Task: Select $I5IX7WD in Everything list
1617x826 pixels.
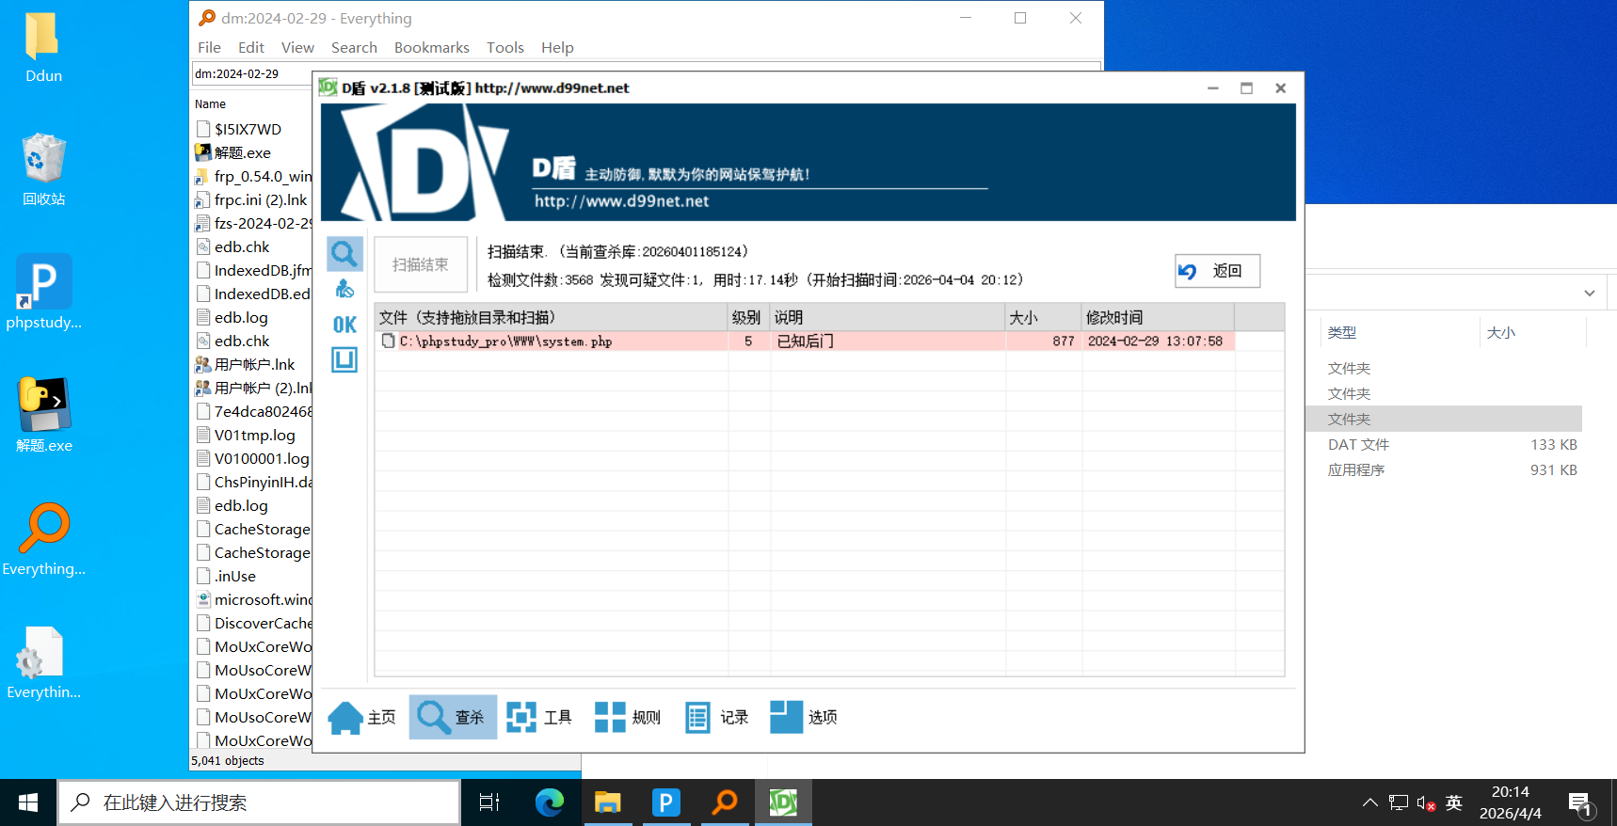Action: [x=248, y=129]
